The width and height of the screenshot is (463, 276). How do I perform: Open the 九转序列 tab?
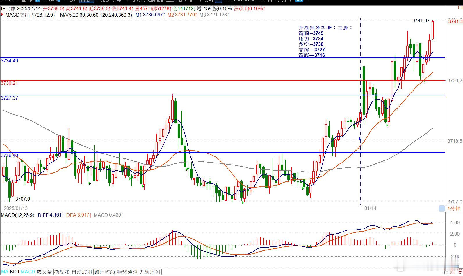150,272
